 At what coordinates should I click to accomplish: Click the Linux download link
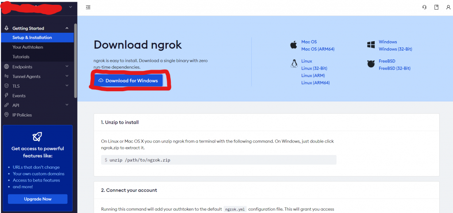(x=307, y=61)
